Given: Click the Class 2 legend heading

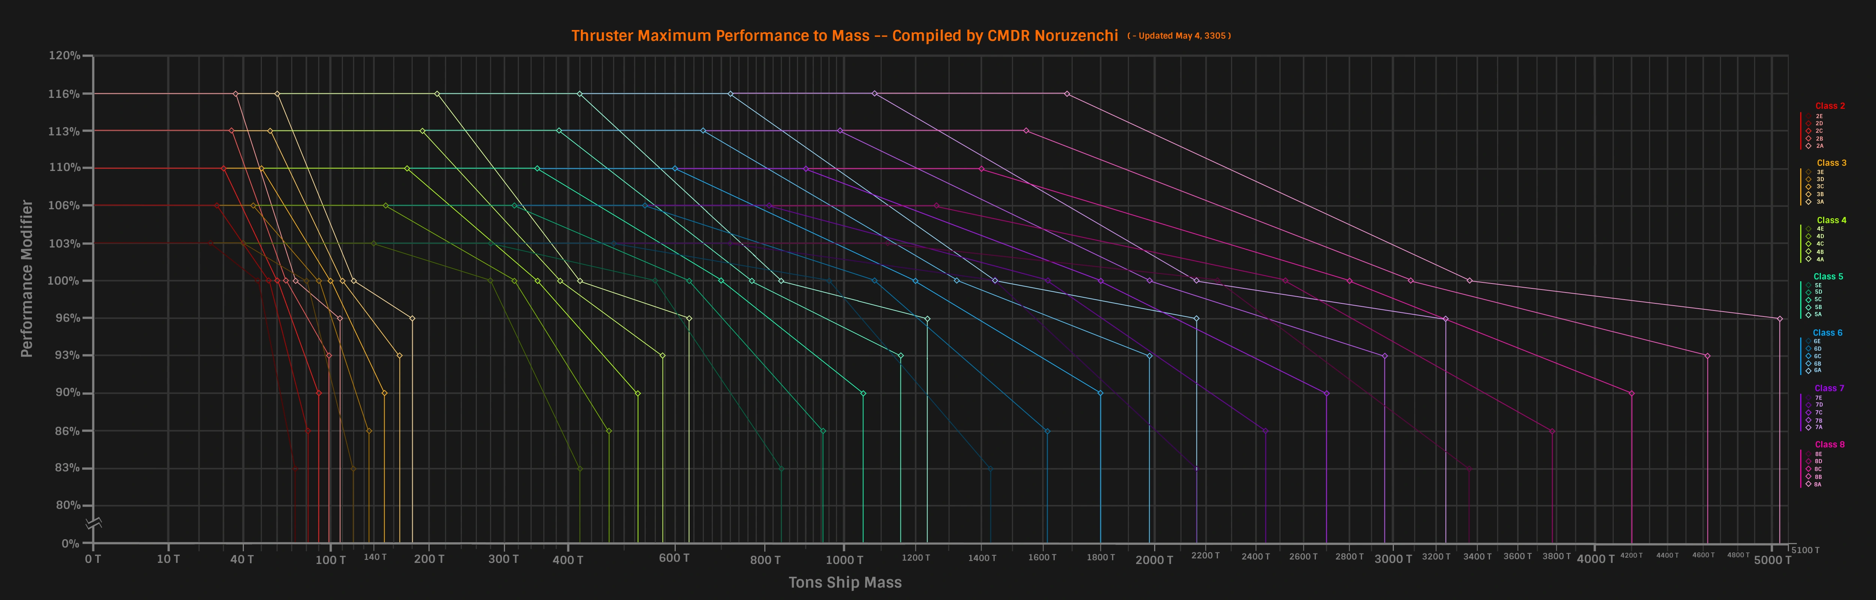Looking at the screenshot, I should tap(1829, 106).
